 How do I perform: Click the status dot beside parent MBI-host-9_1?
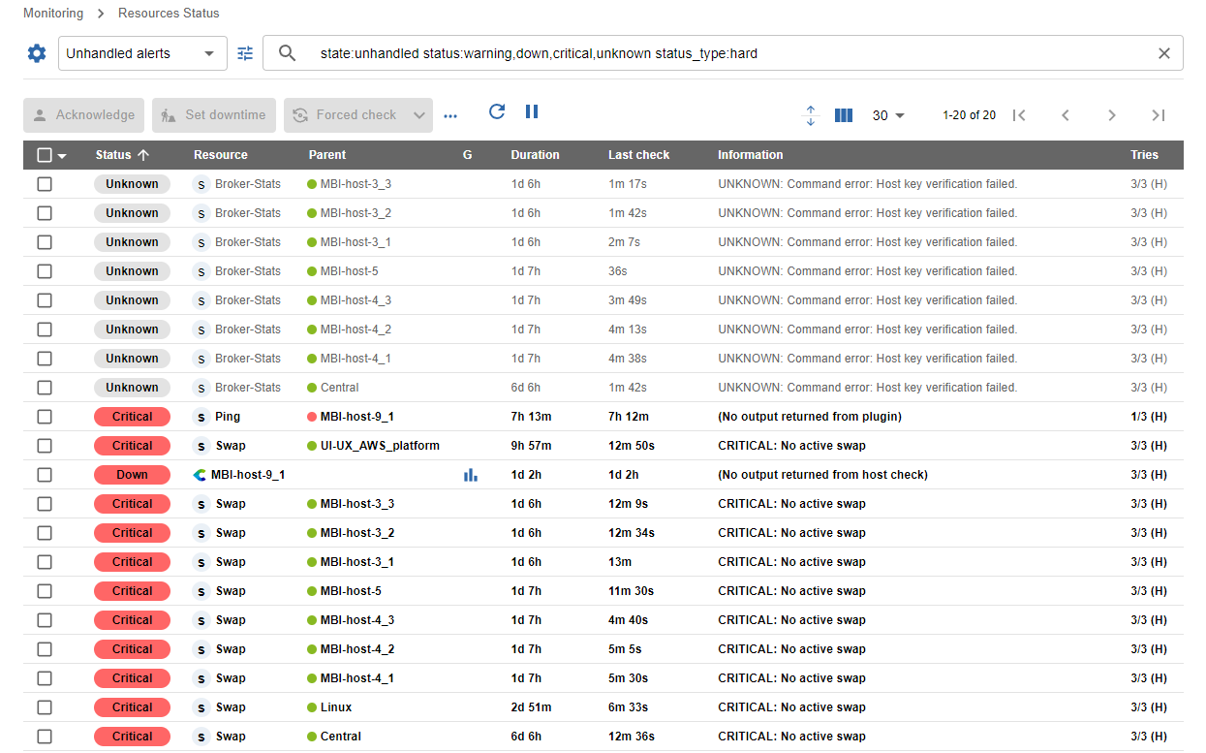point(312,417)
